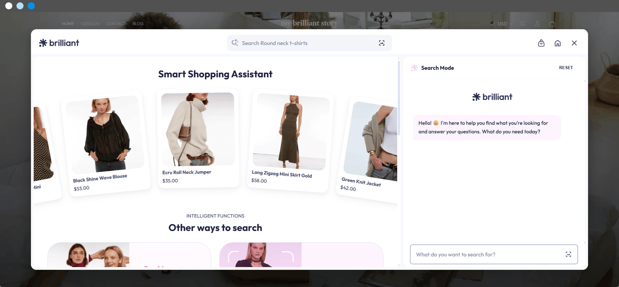Click my brilliant story logo in background
This screenshot has height=287, width=619.
pos(309,23)
